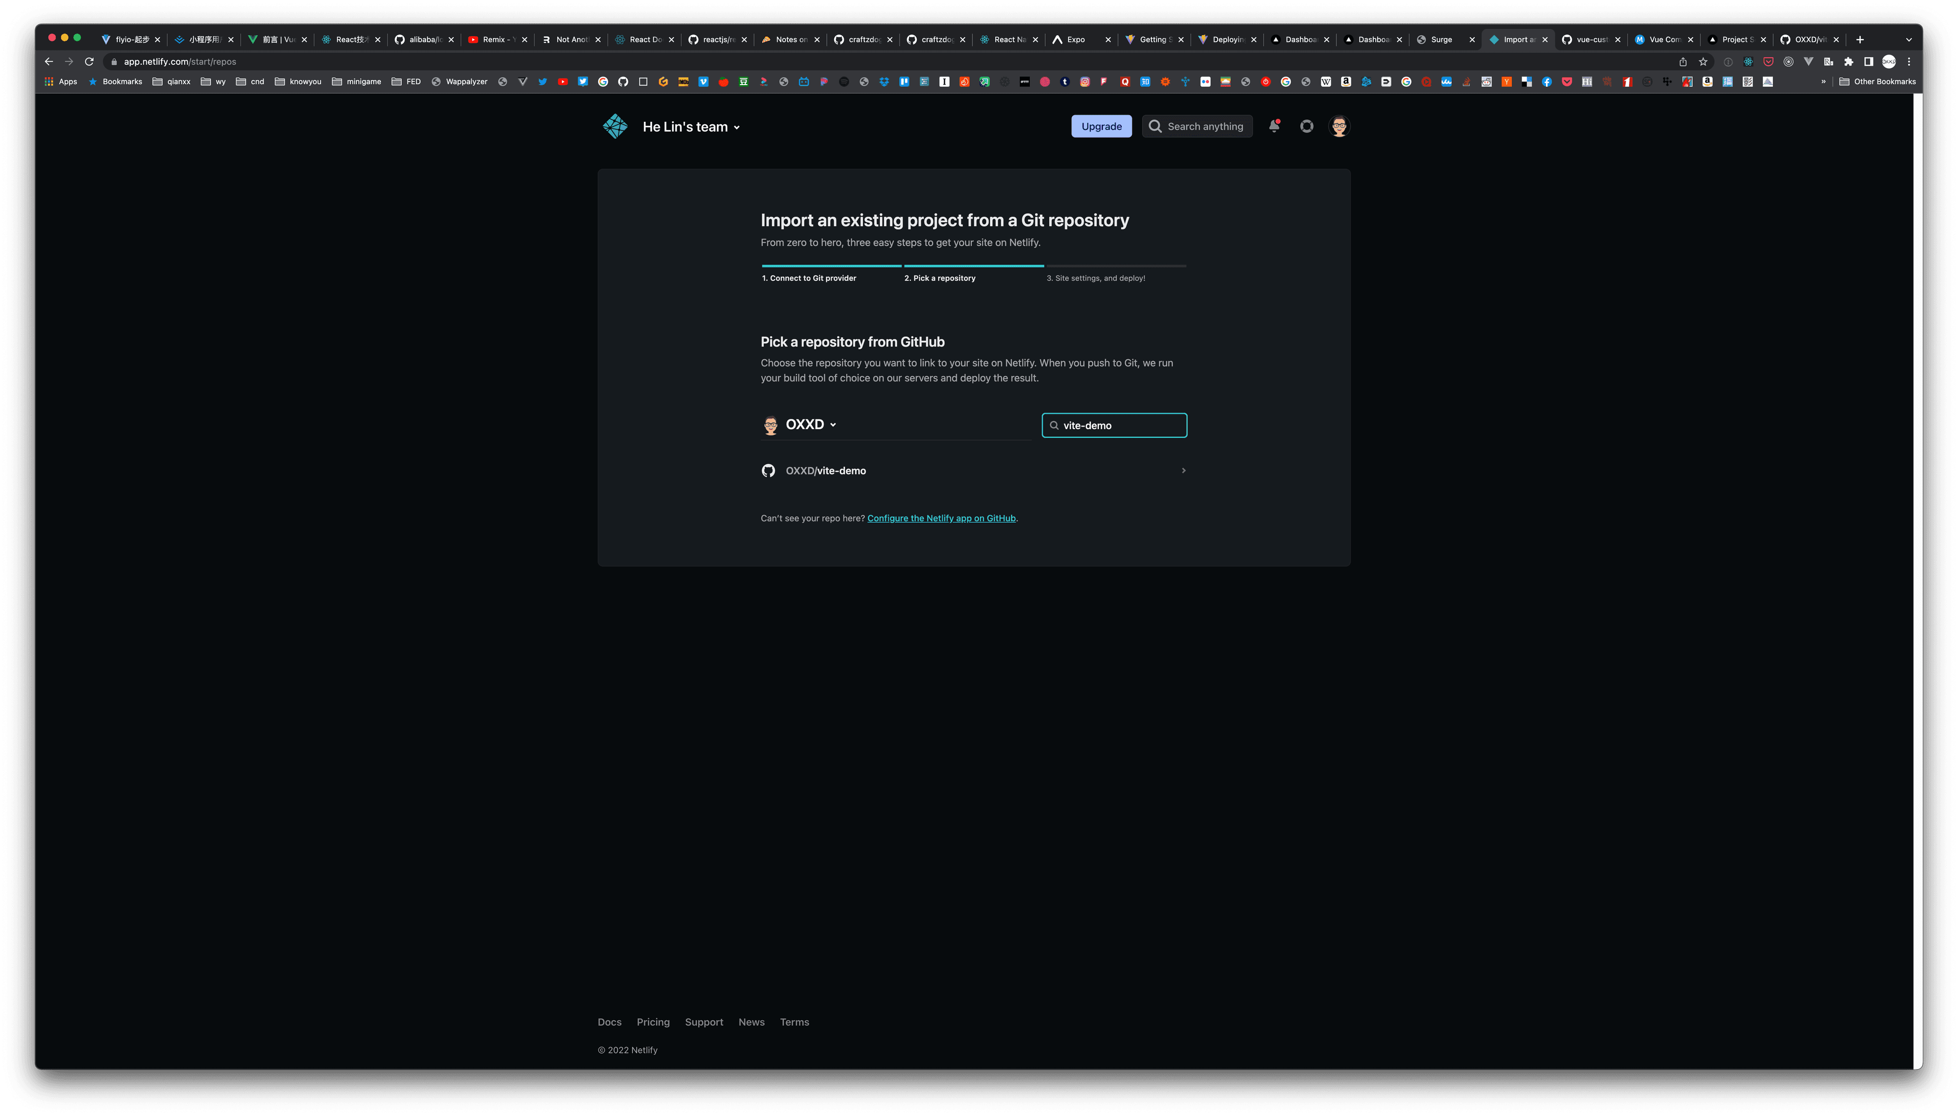Open the Wikipedia bookmark

tap(1326, 81)
